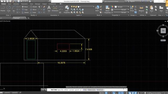Choose the Dimensions option in command line
Image resolution: width=168 pixels, height=94 pixels.
click(x=92, y=90)
